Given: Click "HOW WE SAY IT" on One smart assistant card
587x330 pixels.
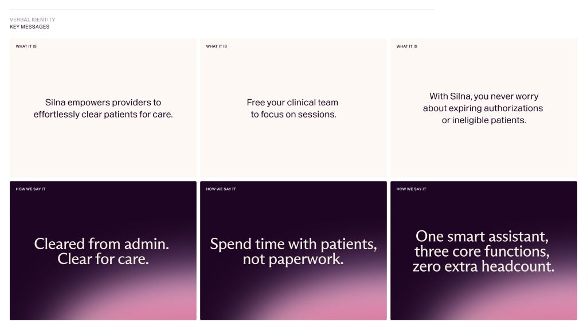Looking at the screenshot, I should [x=411, y=189].
